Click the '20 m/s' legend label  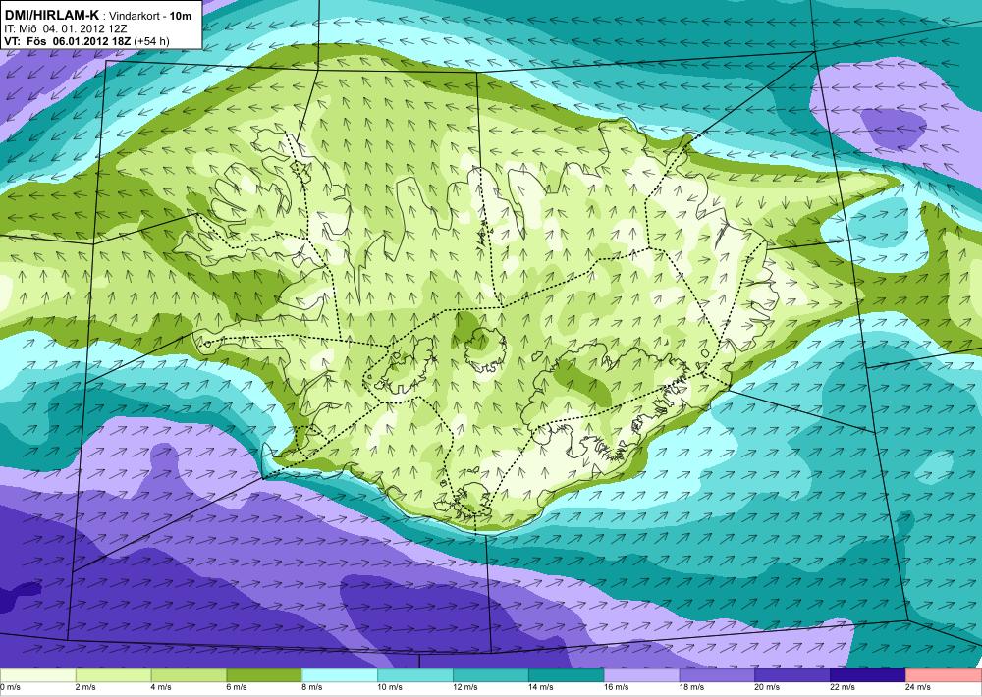tap(767, 687)
